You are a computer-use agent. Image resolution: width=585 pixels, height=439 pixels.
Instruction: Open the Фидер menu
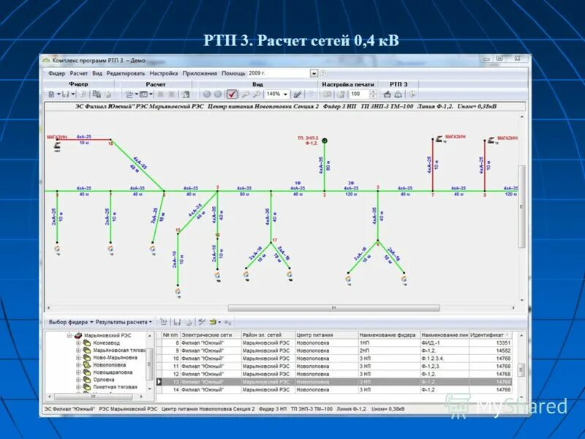[x=57, y=74]
